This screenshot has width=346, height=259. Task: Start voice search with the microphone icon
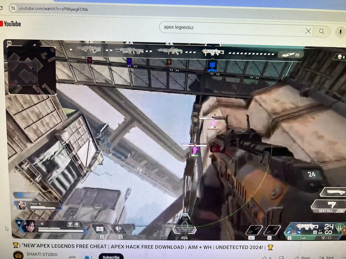(341, 32)
